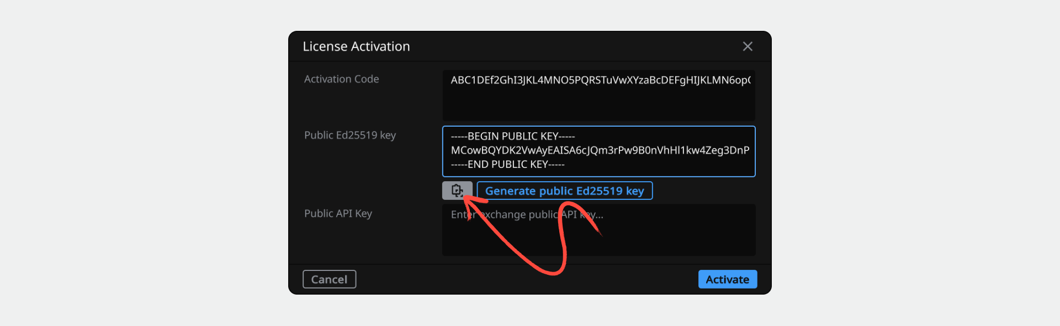1060x326 pixels.
Task: Place cursor on the END PUBLIC KEY line
Action: (507, 164)
